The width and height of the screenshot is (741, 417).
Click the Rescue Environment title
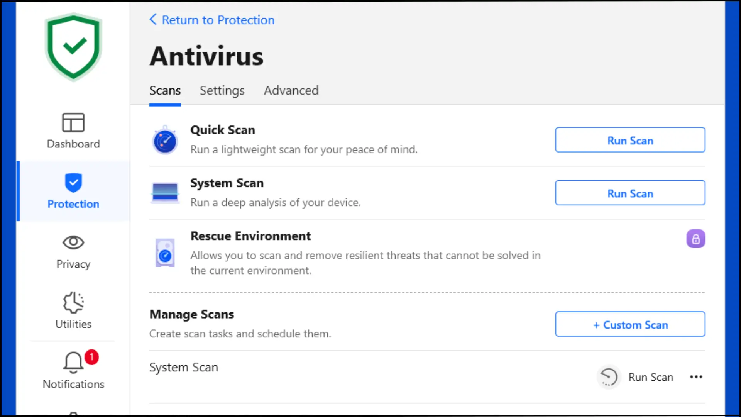pos(250,236)
